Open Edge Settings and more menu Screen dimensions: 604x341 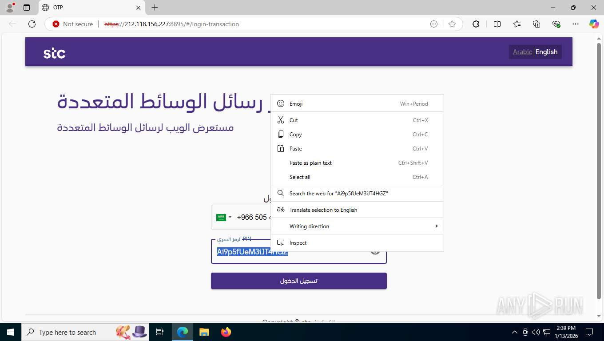pos(576,24)
